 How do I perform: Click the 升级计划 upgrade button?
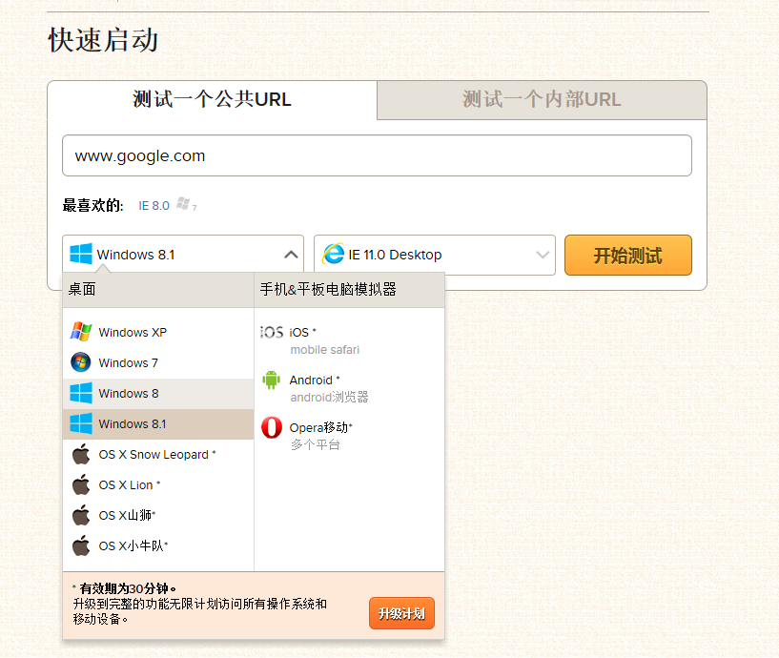click(x=401, y=613)
